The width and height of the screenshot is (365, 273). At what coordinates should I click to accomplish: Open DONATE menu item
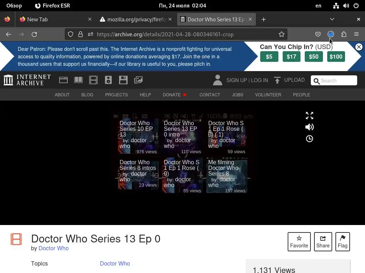[x=175, y=95]
